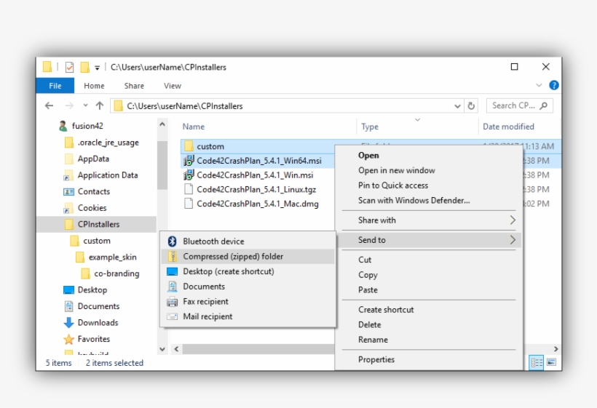Select CPInstallers in the navigation tree

(96, 224)
